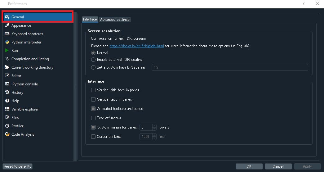Choose Set a custom high DPI scaling

click(x=93, y=67)
